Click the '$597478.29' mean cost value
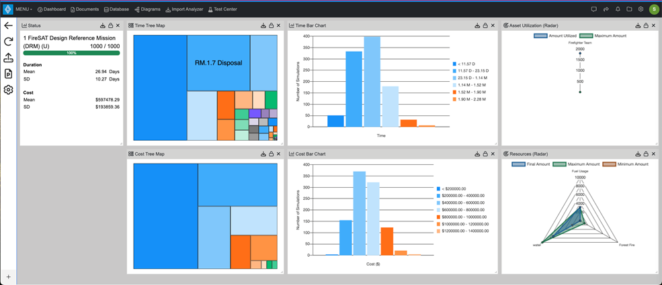This screenshot has width=662, height=285. pos(108,100)
